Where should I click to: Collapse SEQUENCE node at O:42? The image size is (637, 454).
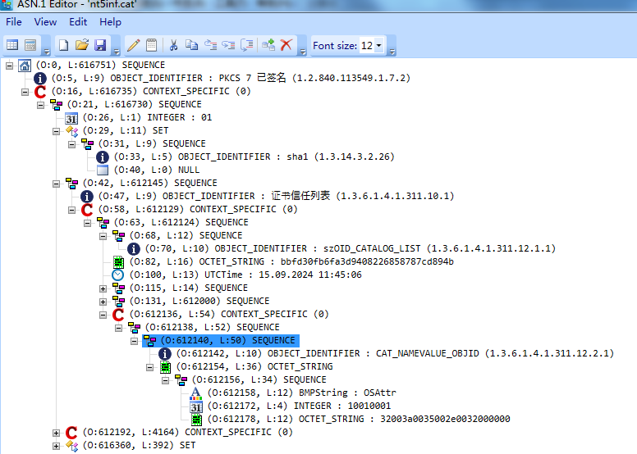point(56,184)
